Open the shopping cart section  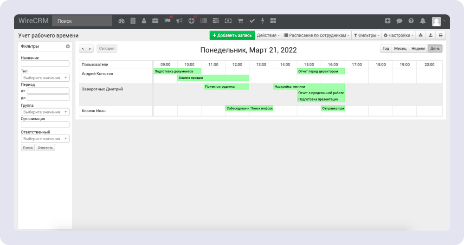[240, 21]
